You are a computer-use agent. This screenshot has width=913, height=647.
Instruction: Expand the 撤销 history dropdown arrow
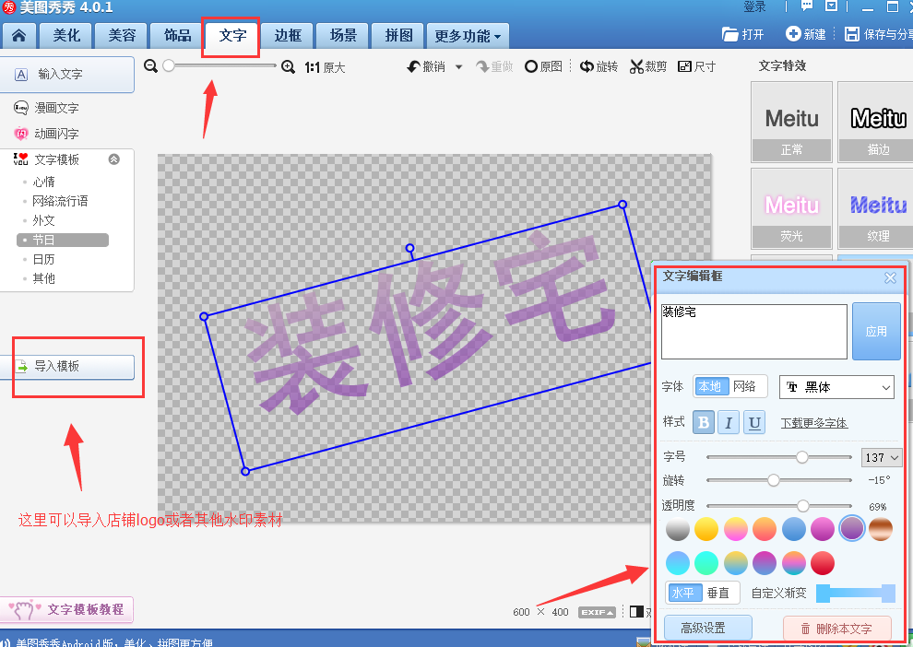tap(458, 66)
